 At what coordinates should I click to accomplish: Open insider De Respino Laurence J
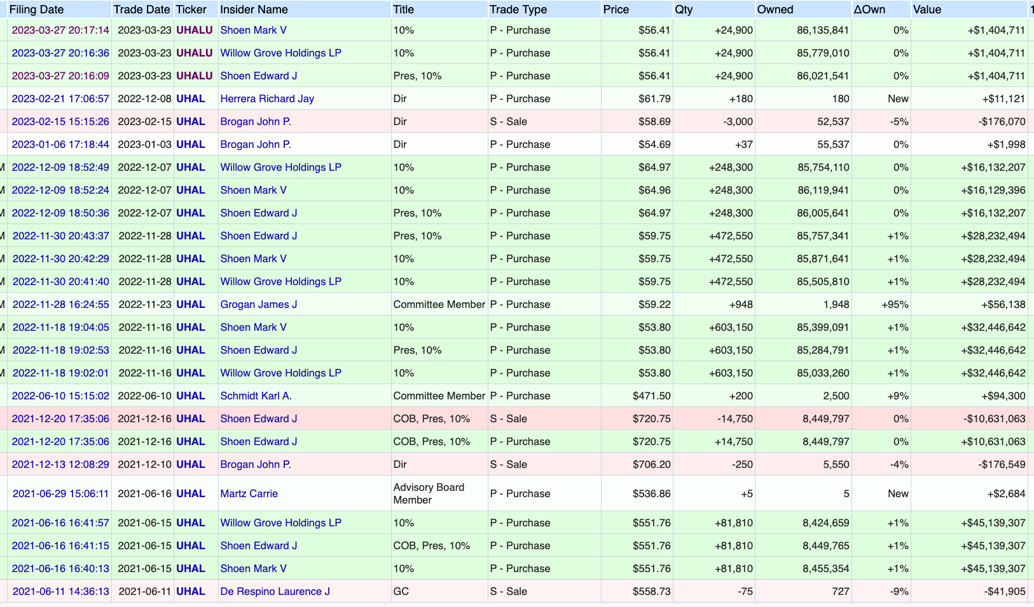tap(275, 591)
